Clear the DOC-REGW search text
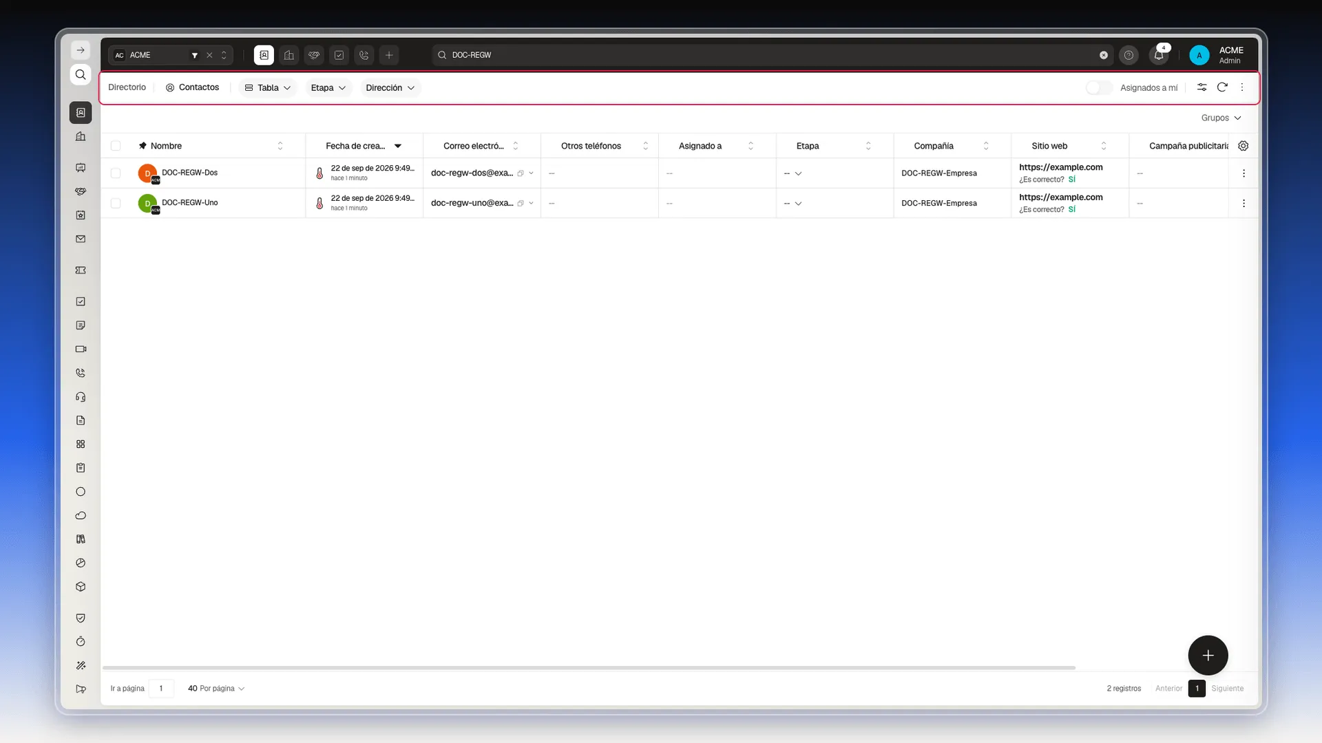The image size is (1322, 743). [x=1104, y=55]
